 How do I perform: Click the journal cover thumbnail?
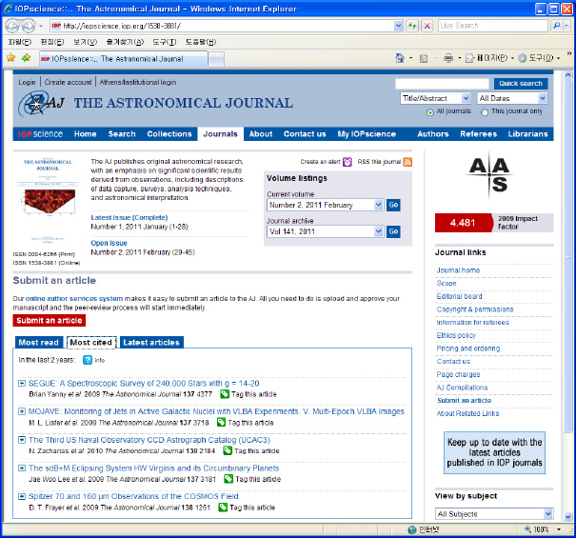point(48,201)
